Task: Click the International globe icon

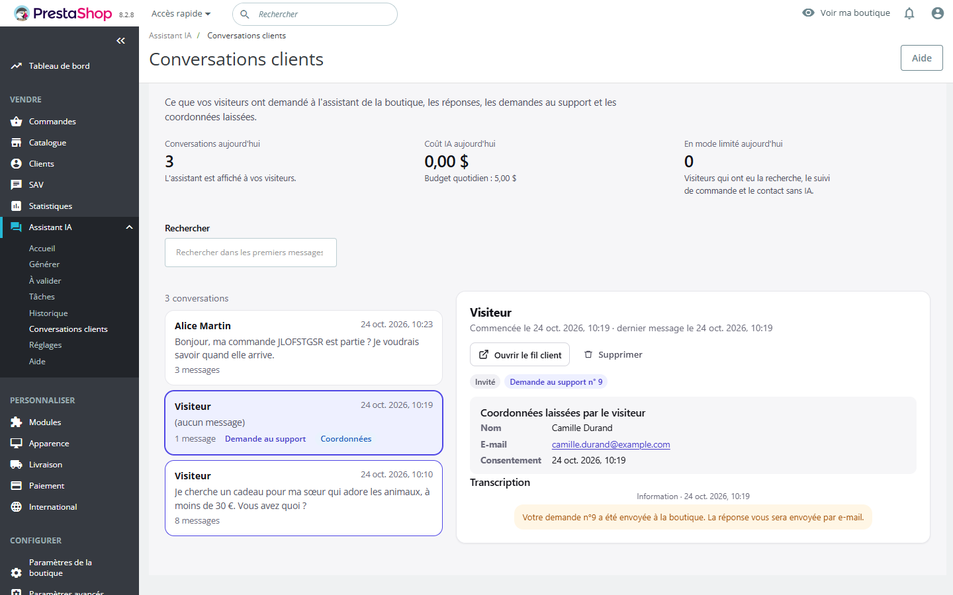Action: (x=17, y=507)
